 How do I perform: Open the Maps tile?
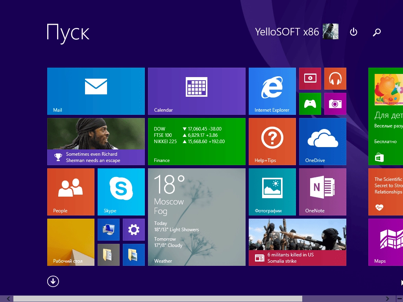(x=386, y=242)
